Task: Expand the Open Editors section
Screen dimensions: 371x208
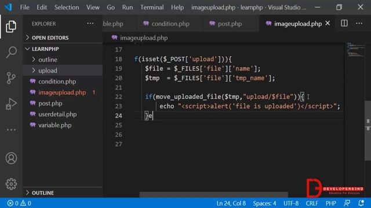Action: tap(63, 38)
